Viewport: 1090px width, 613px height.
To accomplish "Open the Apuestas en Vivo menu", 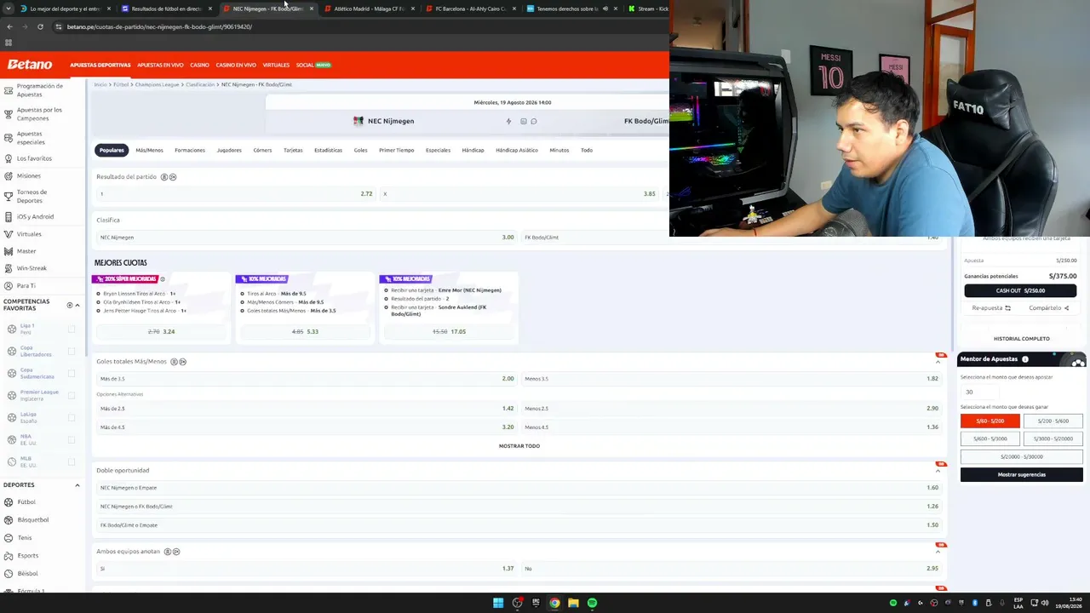I will (160, 65).
